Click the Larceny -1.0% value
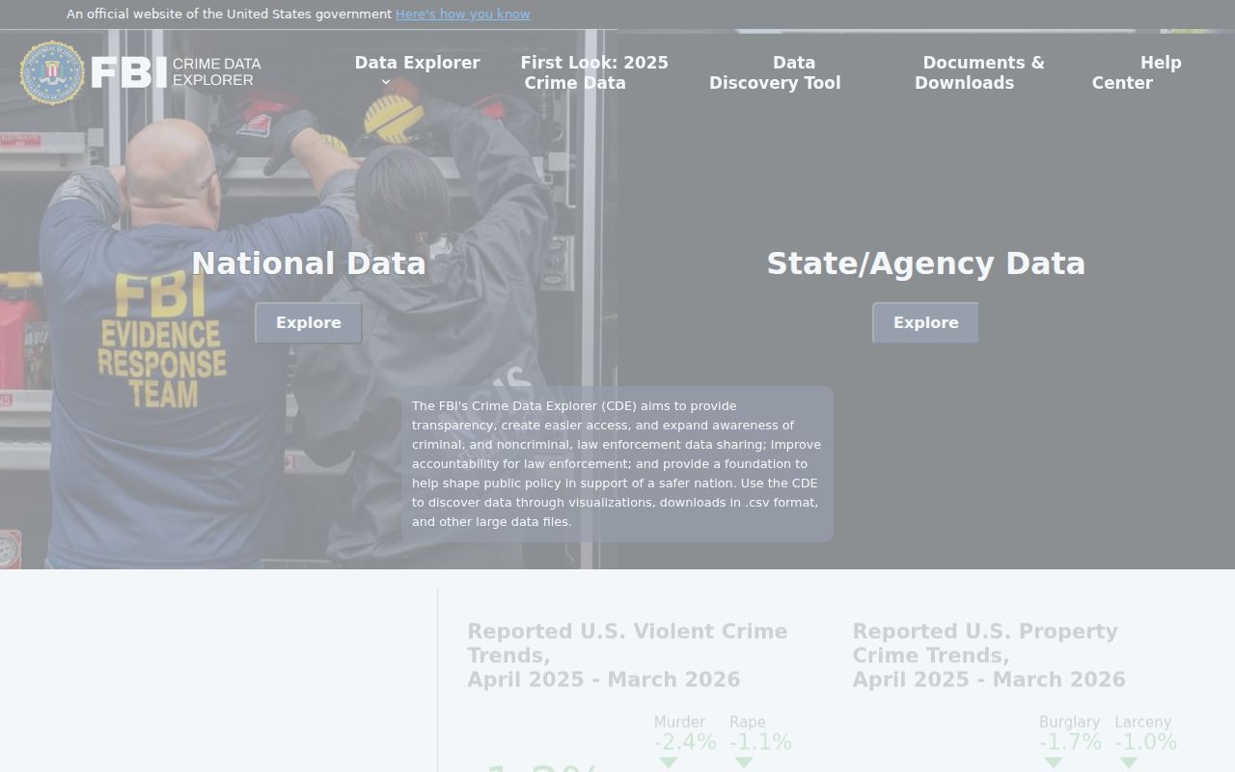This screenshot has width=1235, height=772. point(1145,742)
